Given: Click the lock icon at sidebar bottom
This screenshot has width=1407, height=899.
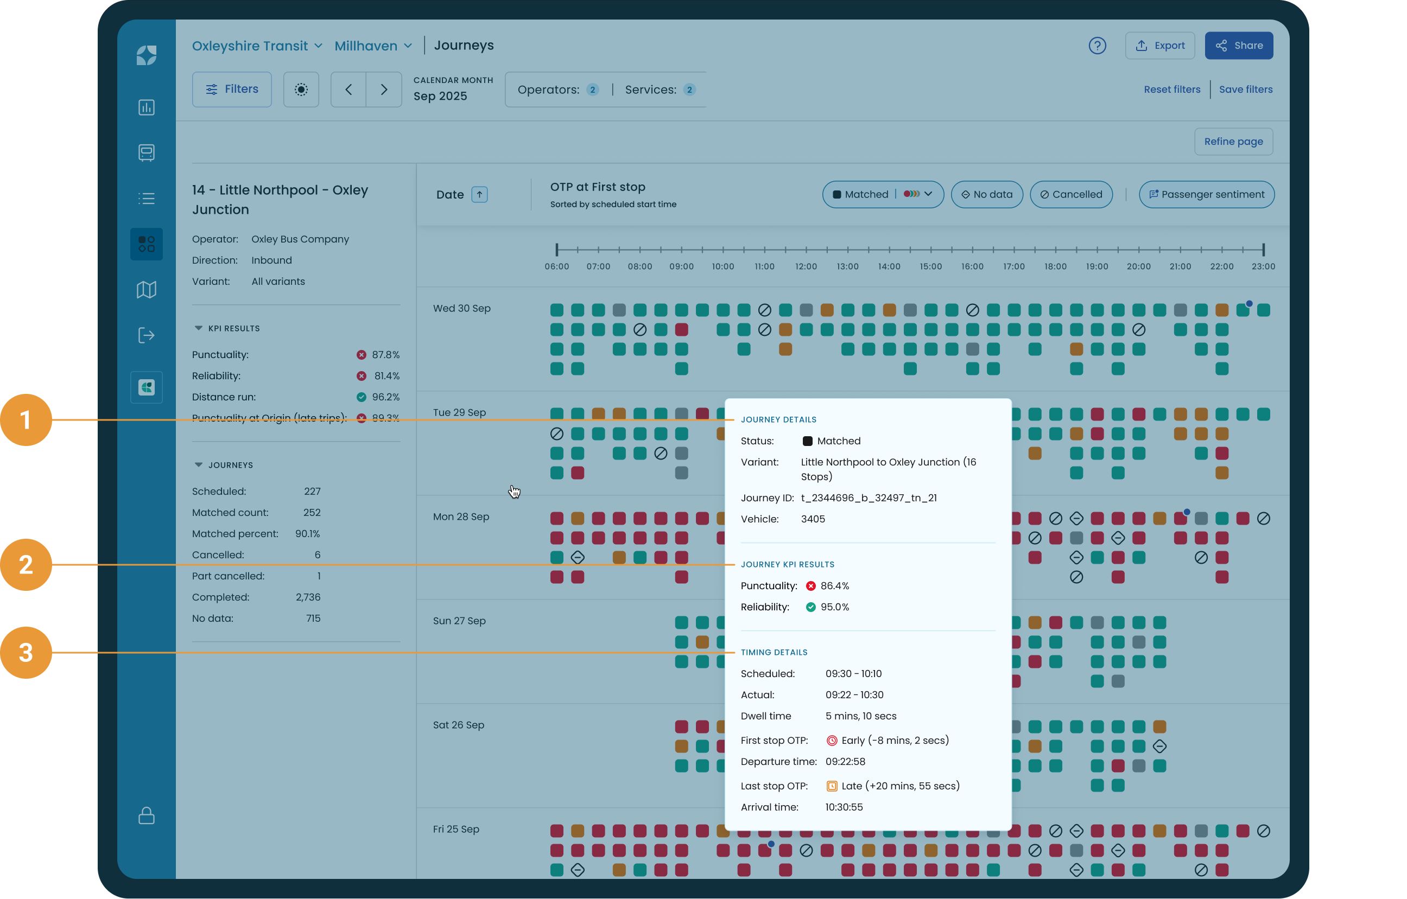Looking at the screenshot, I should (x=146, y=815).
